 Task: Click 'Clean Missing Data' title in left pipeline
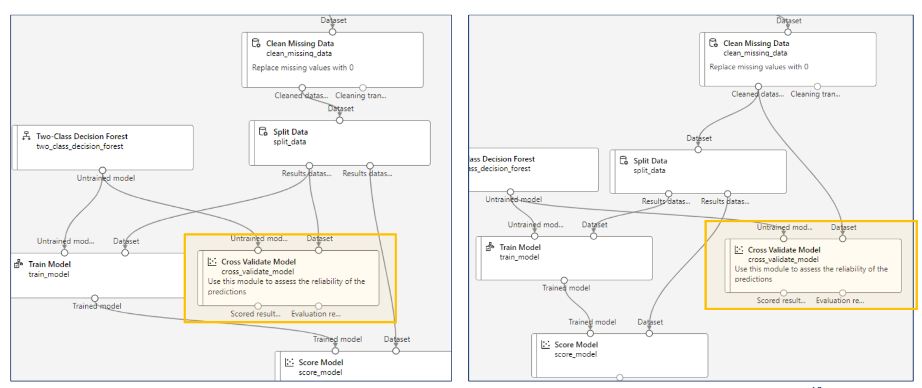tap(300, 44)
